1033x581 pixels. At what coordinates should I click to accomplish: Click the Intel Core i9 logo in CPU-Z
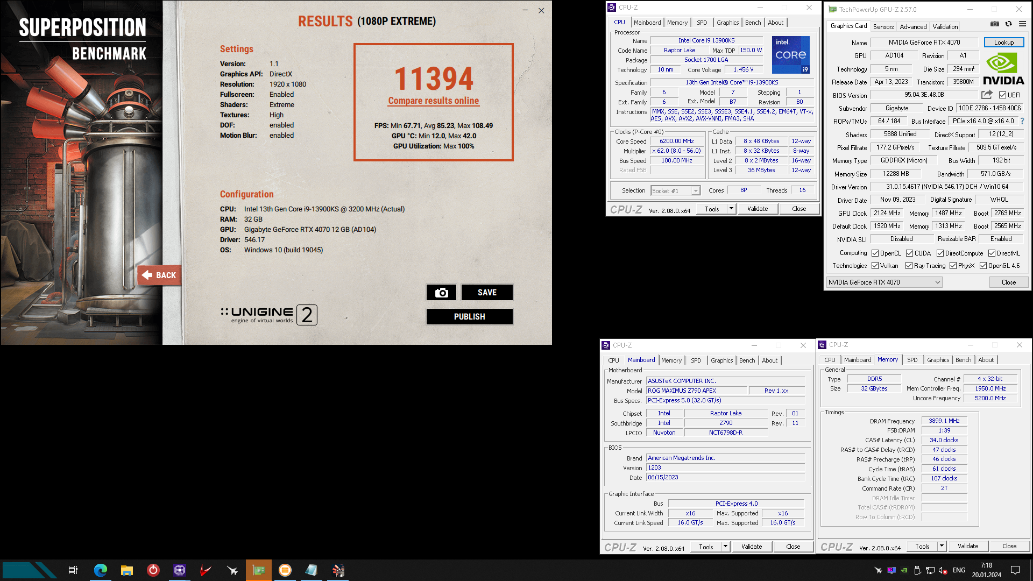click(790, 55)
